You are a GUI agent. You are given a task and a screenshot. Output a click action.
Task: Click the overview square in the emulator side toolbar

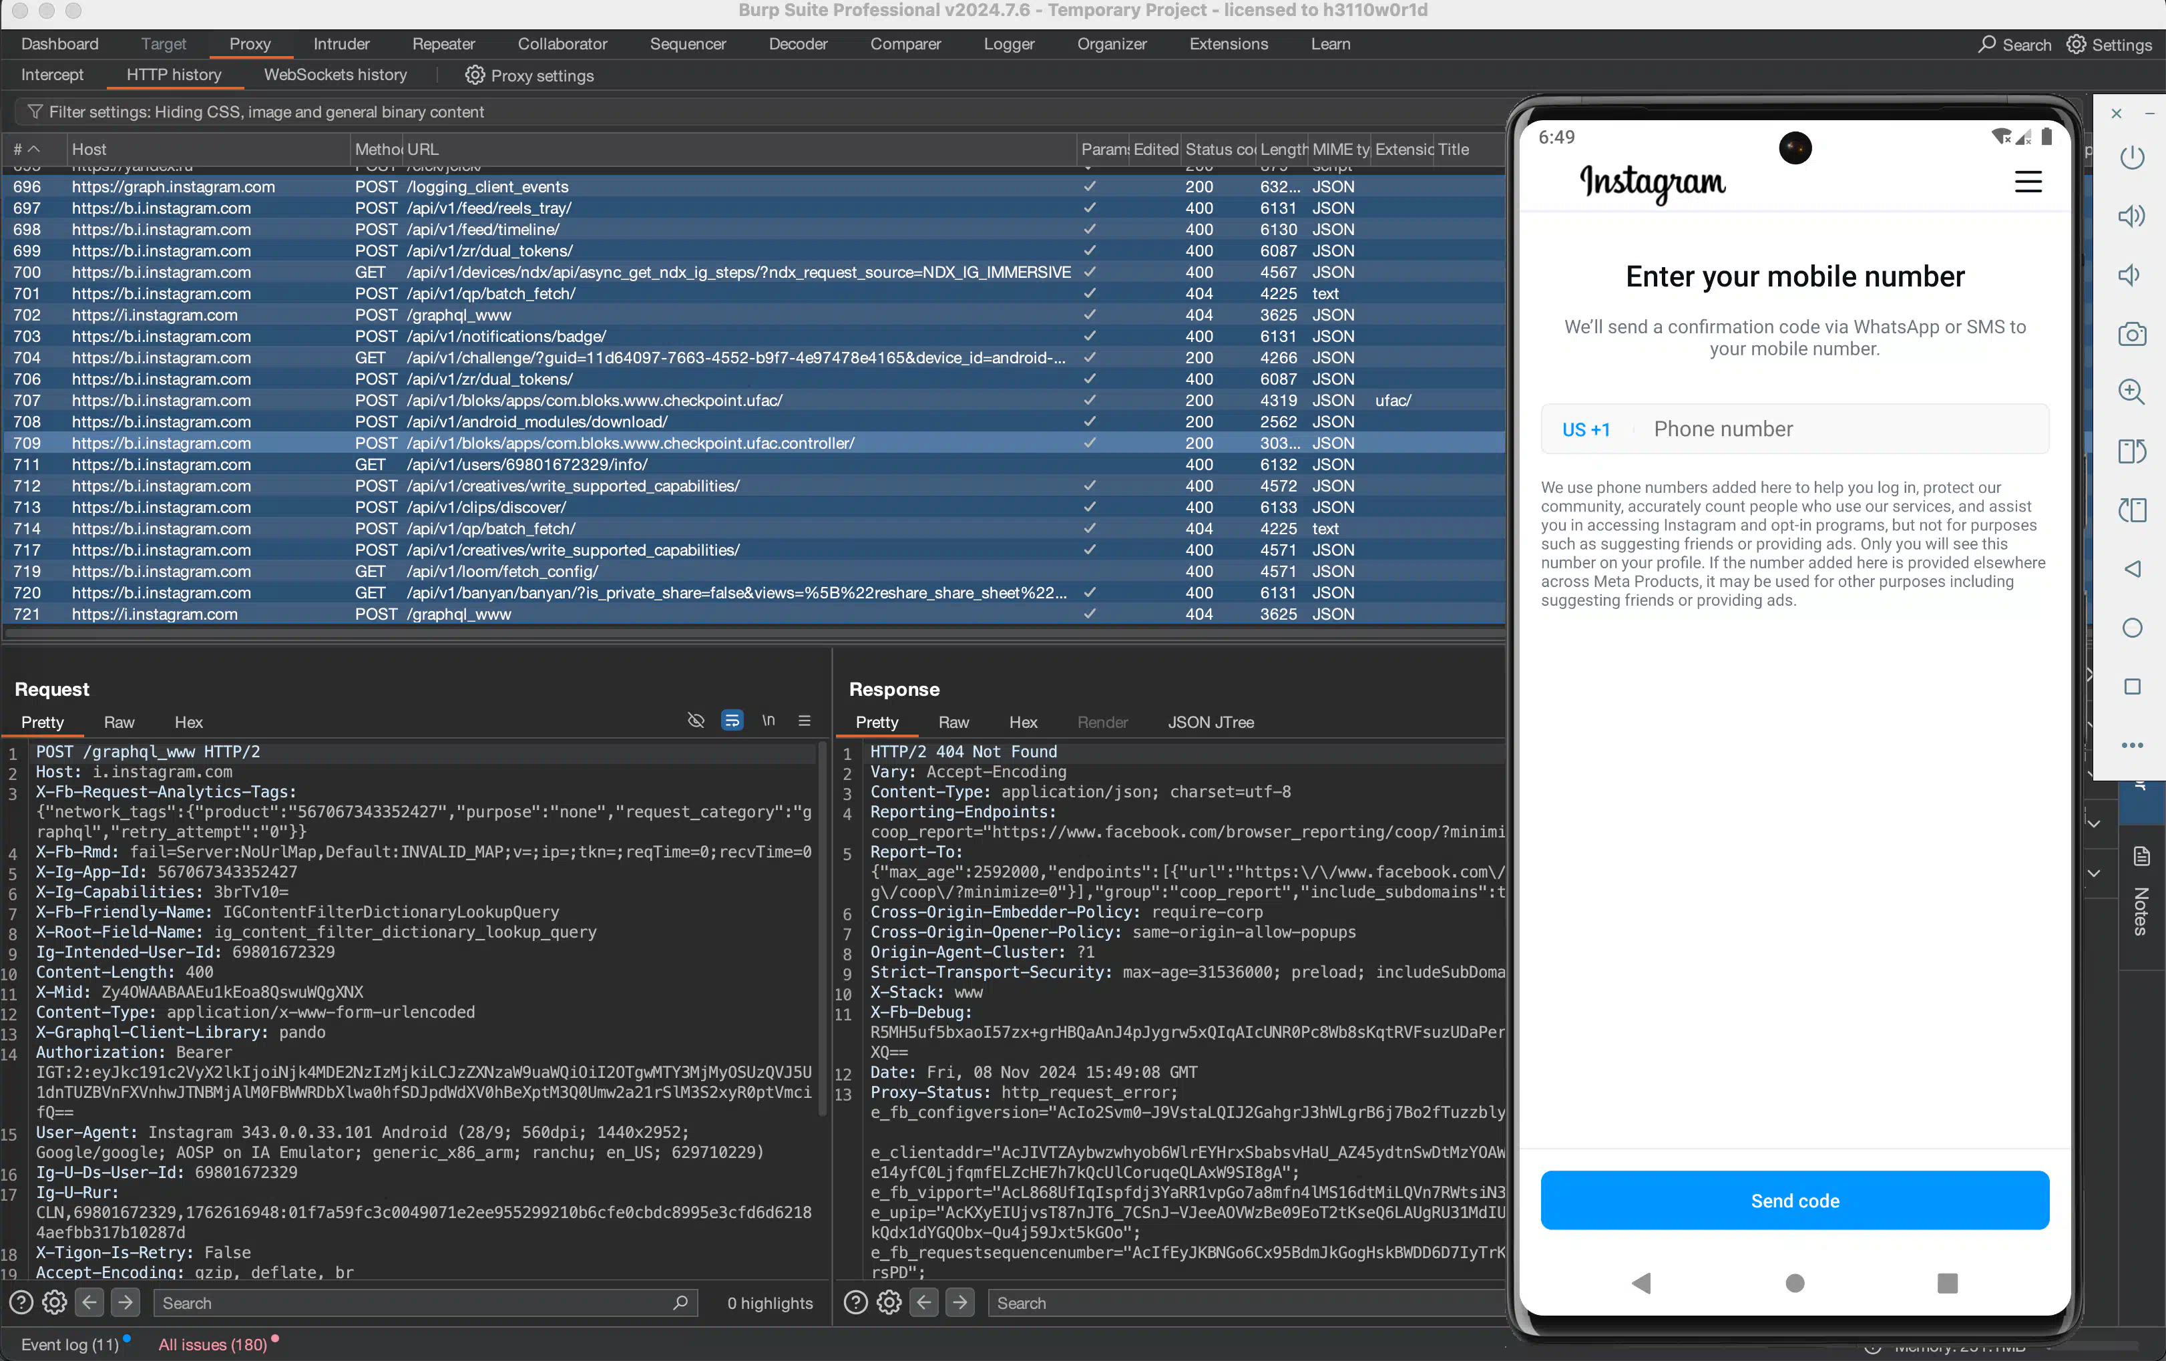tap(2132, 687)
